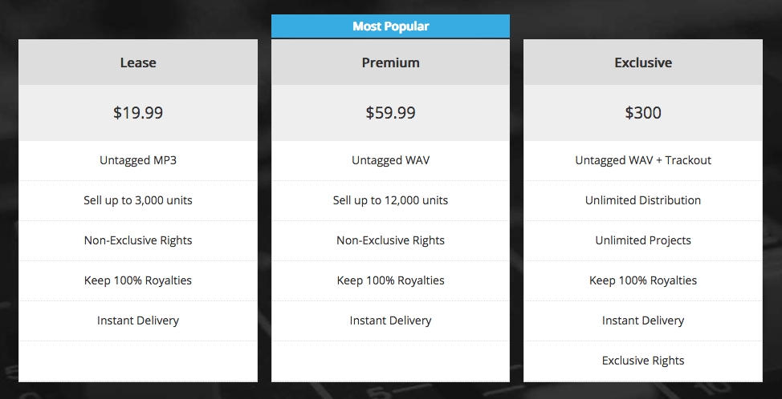Image resolution: width=782 pixels, height=399 pixels.
Task: Click the $19.99 Lease price
Action: 138,113
